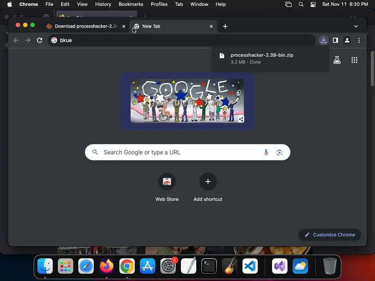Viewport: 375px width, 281px height.
Task: Open Launchpad from the Dock
Action: click(66, 266)
